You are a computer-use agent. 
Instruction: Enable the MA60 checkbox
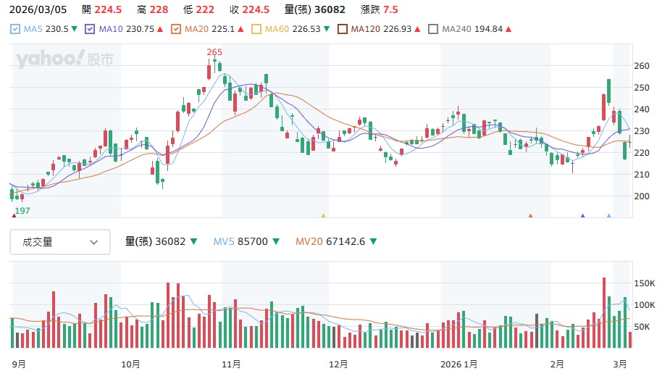(x=256, y=29)
